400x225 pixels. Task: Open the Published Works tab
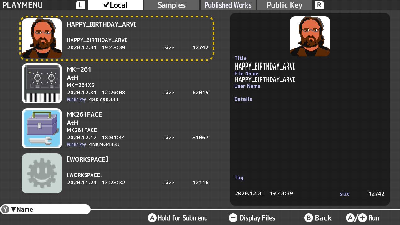point(228,5)
